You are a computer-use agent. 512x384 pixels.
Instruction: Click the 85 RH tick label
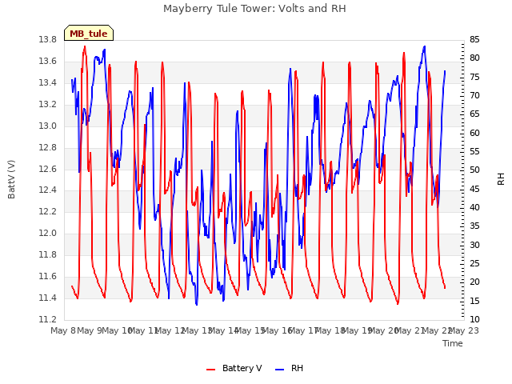pos(474,40)
